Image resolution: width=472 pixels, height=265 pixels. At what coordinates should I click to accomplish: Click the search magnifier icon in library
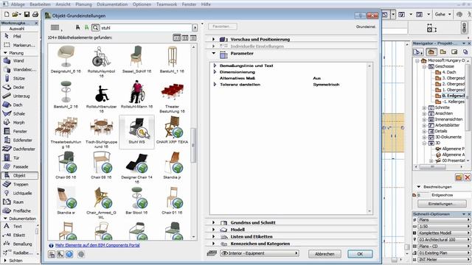(x=95, y=28)
